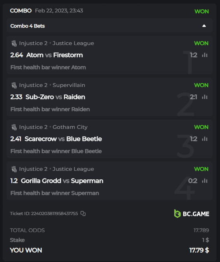This screenshot has height=262, width=220.
Task: Click the Ticket ID number text
Action: click(x=54, y=213)
